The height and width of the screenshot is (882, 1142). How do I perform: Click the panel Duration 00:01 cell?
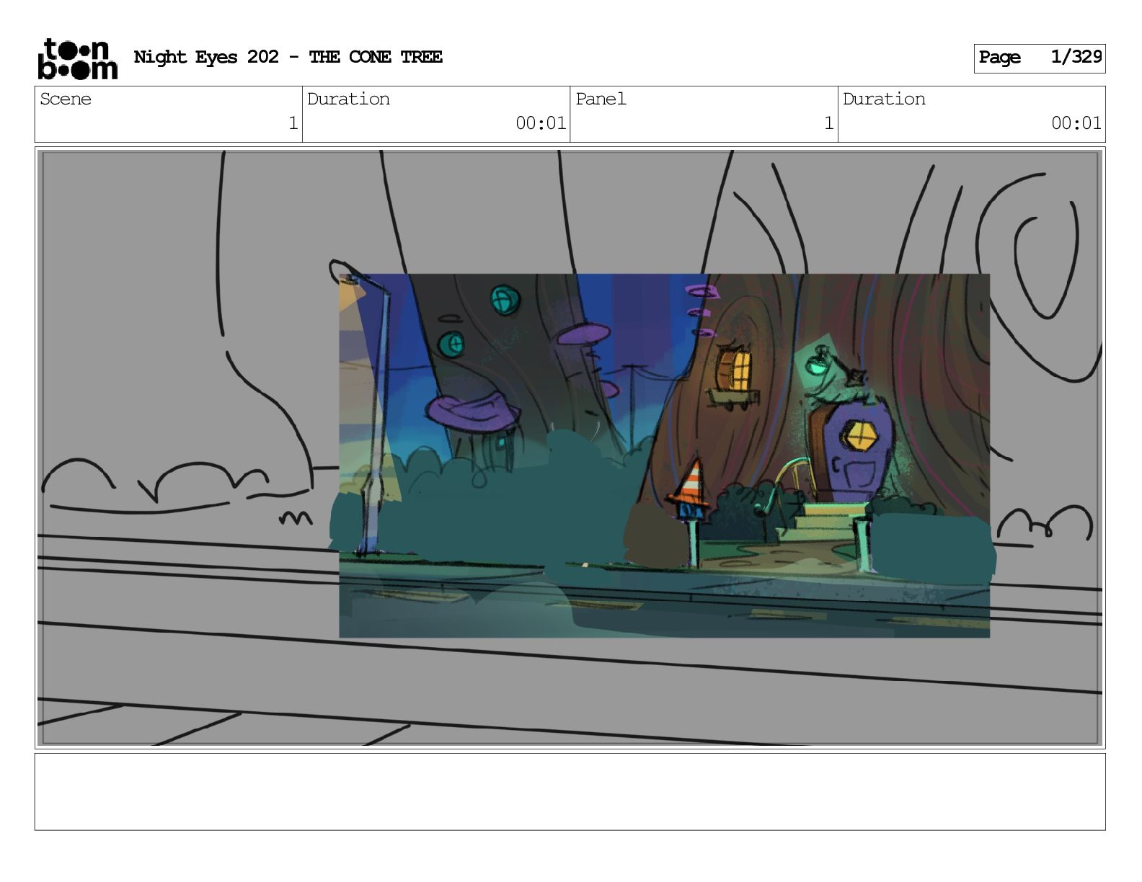pyautogui.click(x=971, y=115)
